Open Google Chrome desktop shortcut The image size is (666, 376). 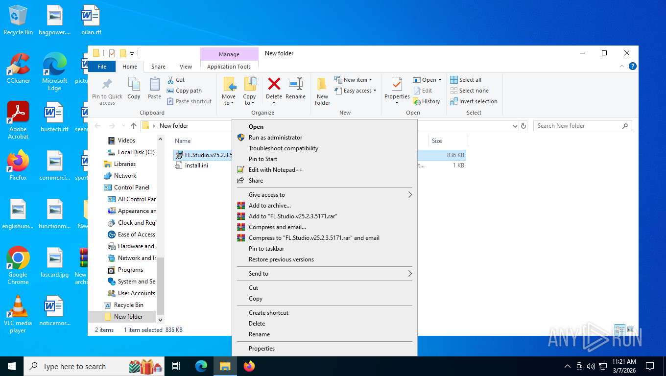pos(18,266)
